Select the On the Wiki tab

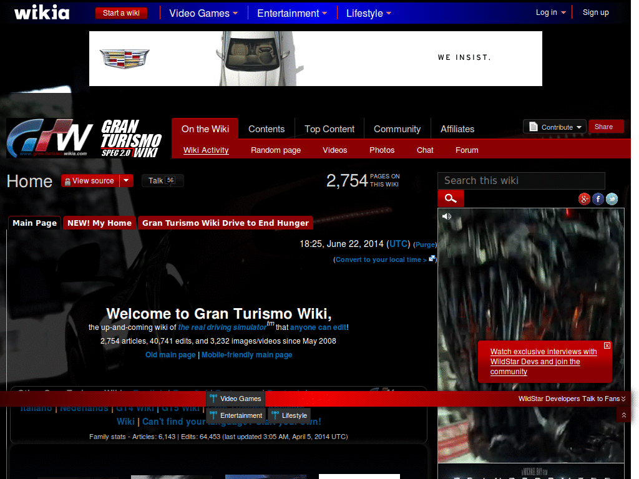click(x=205, y=129)
